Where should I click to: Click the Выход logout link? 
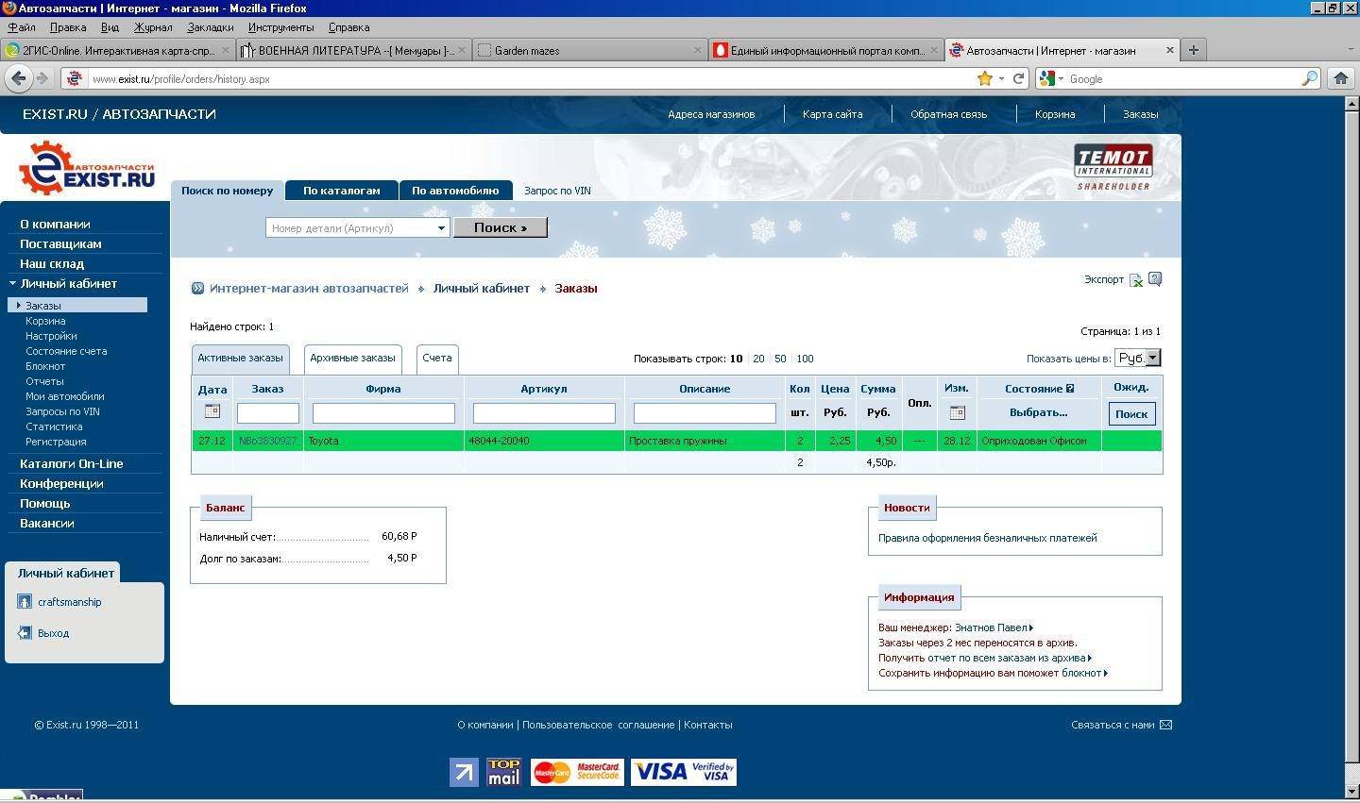(53, 633)
